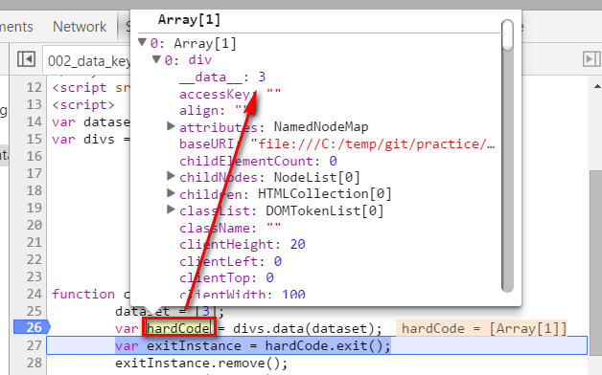
Task: Click 'divs.data(dataset);' on line 26
Action: click(x=308, y=328)
